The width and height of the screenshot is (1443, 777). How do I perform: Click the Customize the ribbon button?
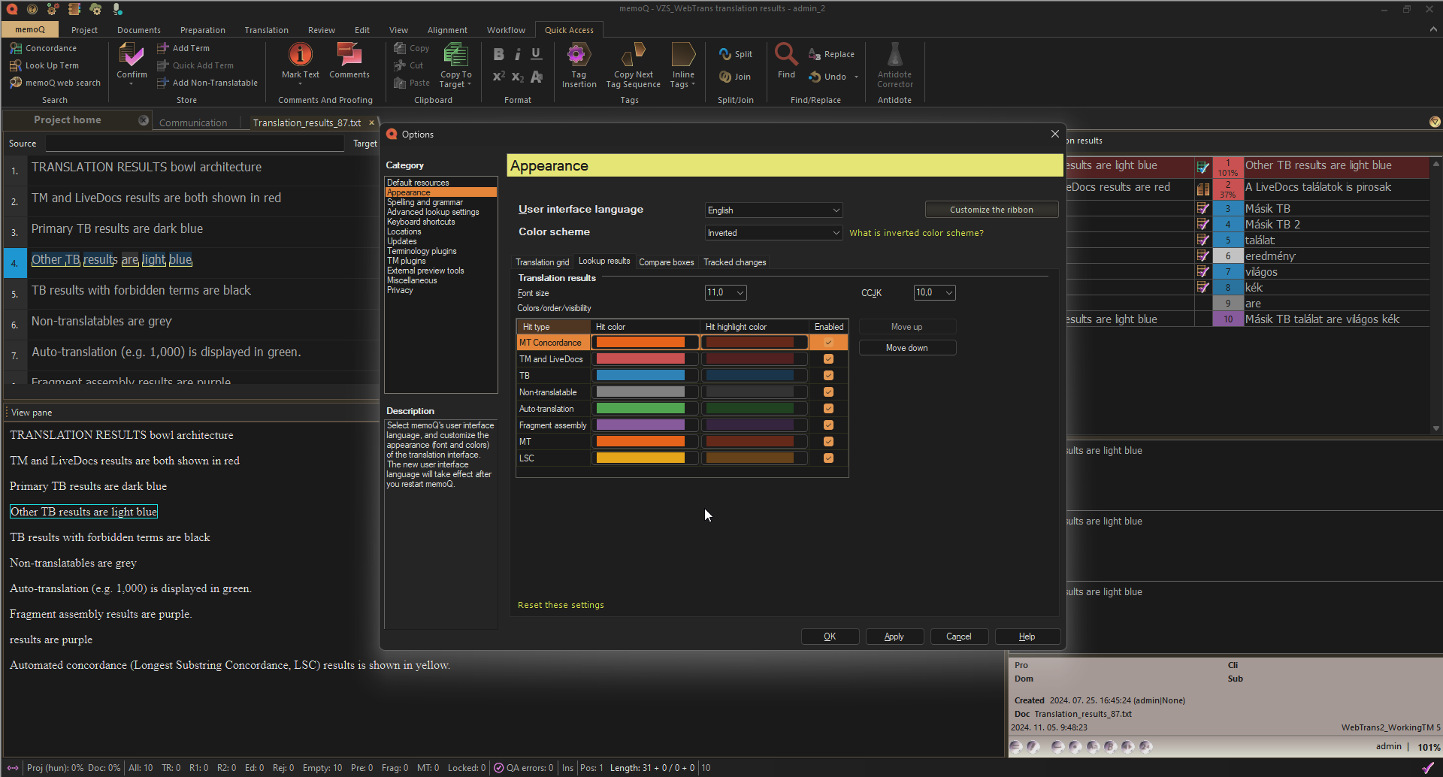point(991,209)
